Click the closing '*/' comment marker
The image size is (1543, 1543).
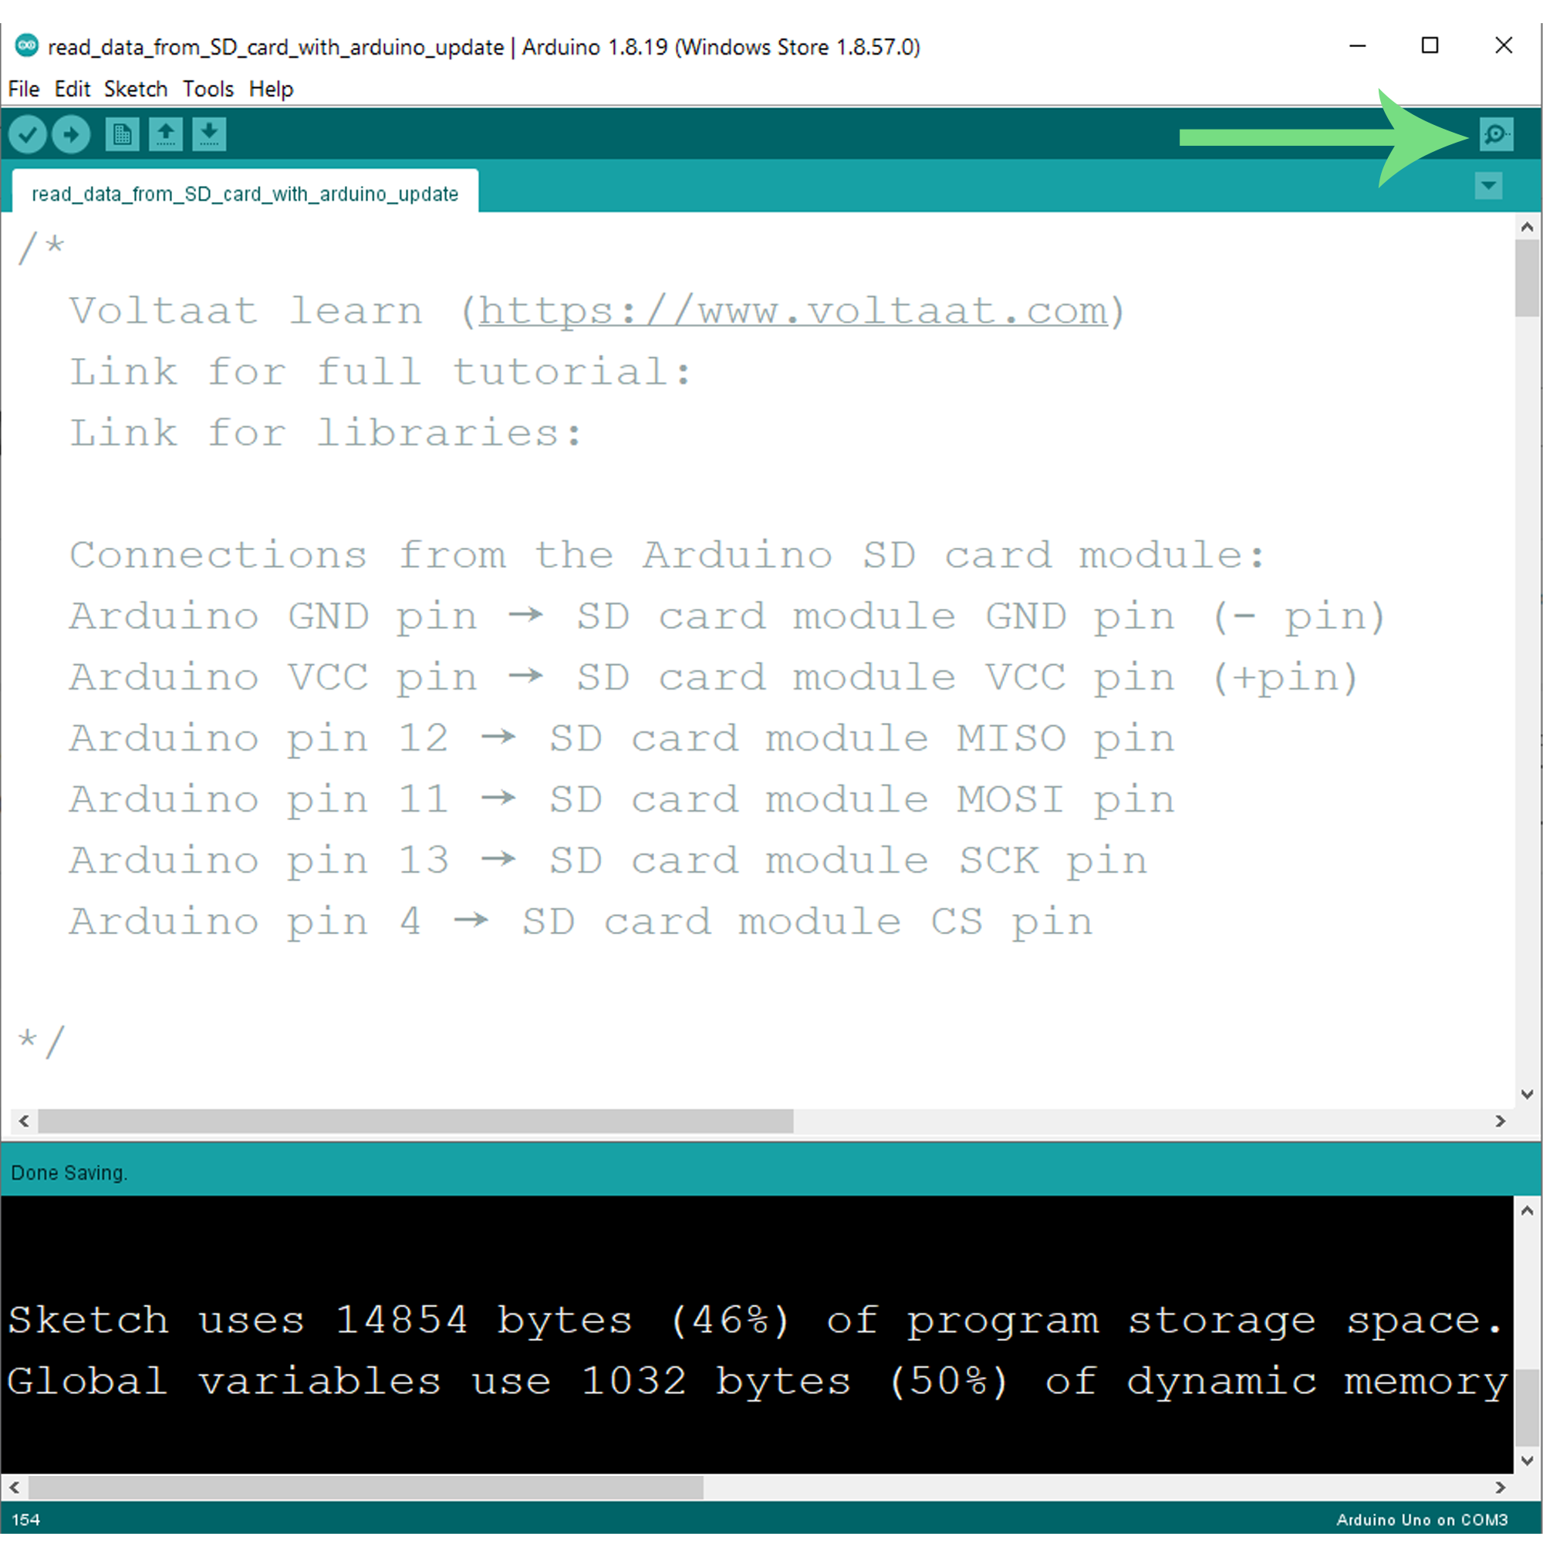click(x=41, y=1042)
